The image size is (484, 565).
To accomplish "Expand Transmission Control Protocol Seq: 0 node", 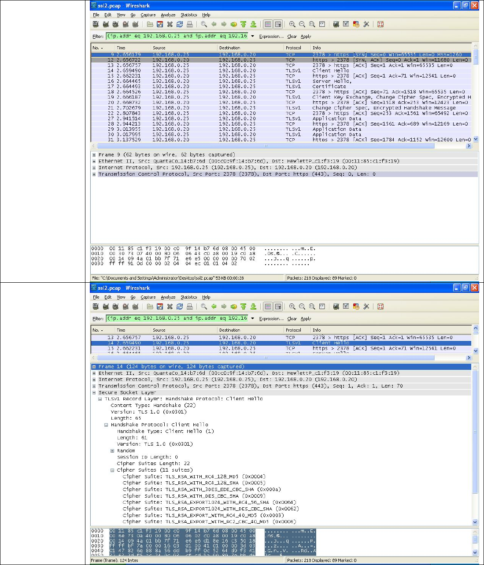I will (x=94, y=174).
